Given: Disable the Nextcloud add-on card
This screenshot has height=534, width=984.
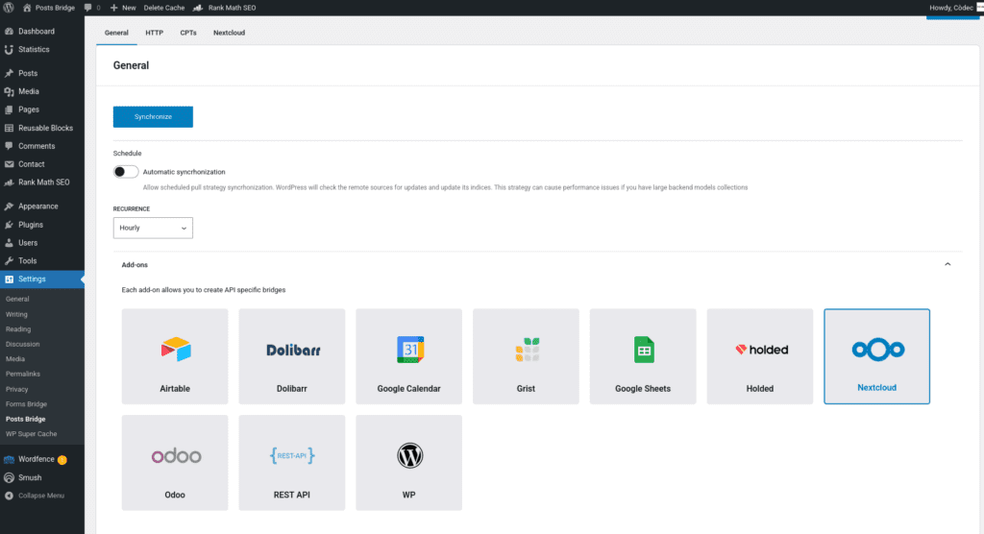Looking at the screenshot, I should (x=876, y=356).
